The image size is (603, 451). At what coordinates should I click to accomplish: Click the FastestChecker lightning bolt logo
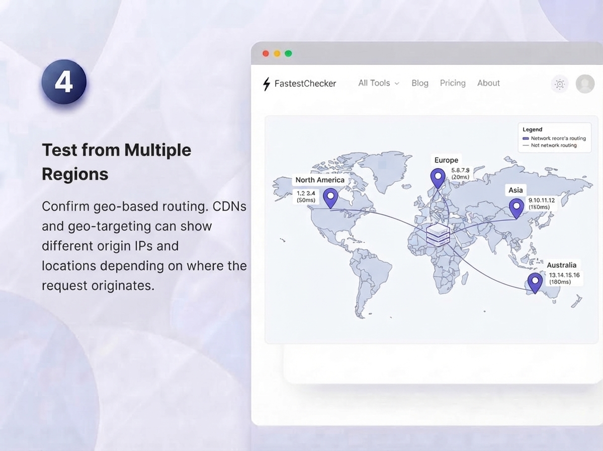click(267, 84)
